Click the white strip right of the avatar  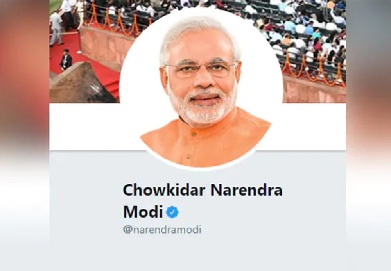point(314,127)
